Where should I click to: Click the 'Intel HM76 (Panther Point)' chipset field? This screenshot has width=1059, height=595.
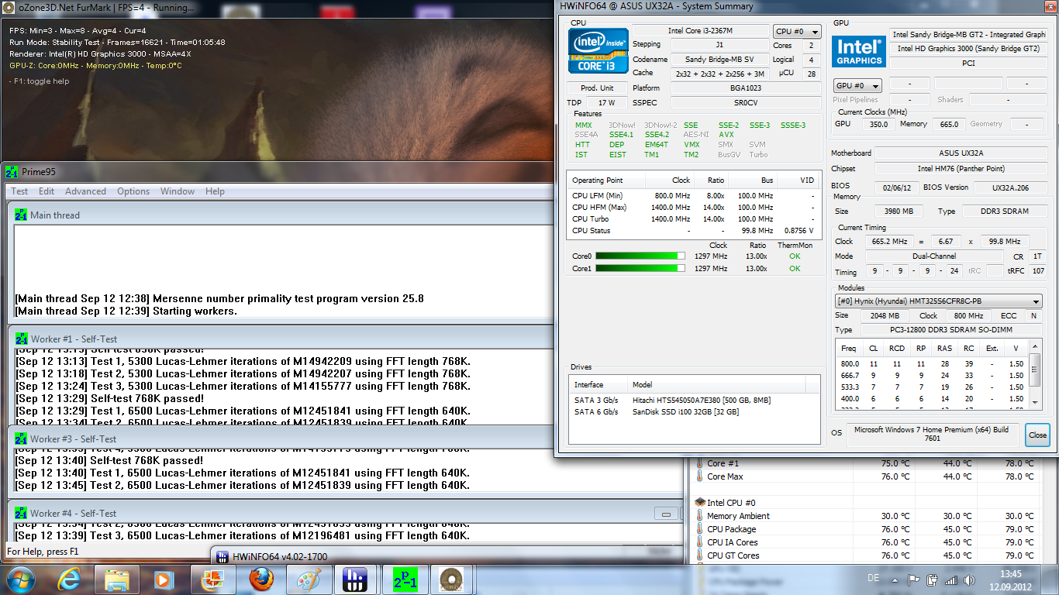tap(961, 169)
